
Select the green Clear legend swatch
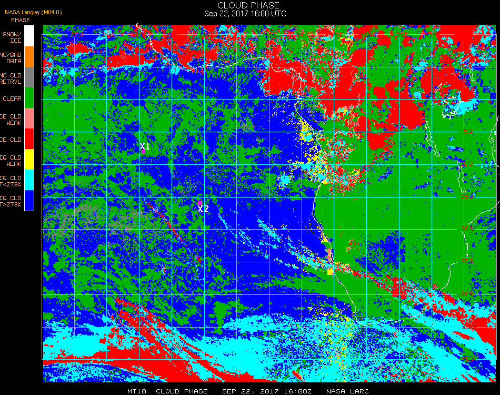[x=29, y=97]
